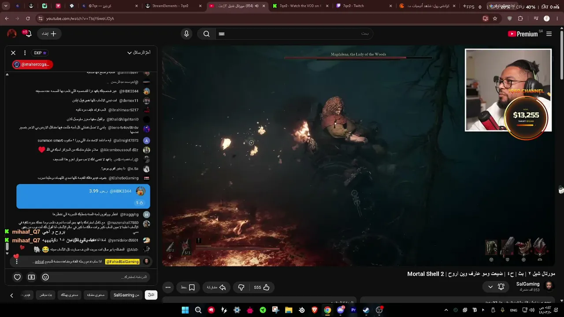This screenshot has width=564, height=317.
Task: Click the YouTube search magnifier button
Action: (x=206, y=34)
